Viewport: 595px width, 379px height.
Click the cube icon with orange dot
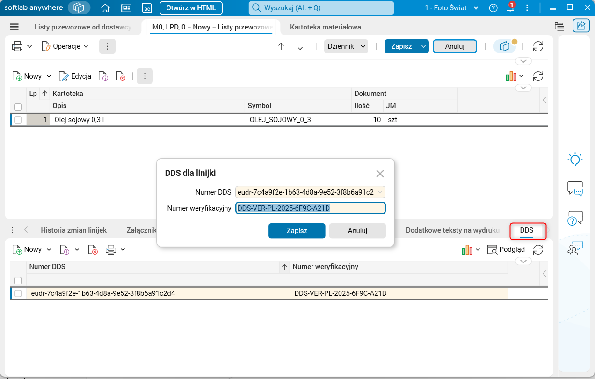point(506,46)
